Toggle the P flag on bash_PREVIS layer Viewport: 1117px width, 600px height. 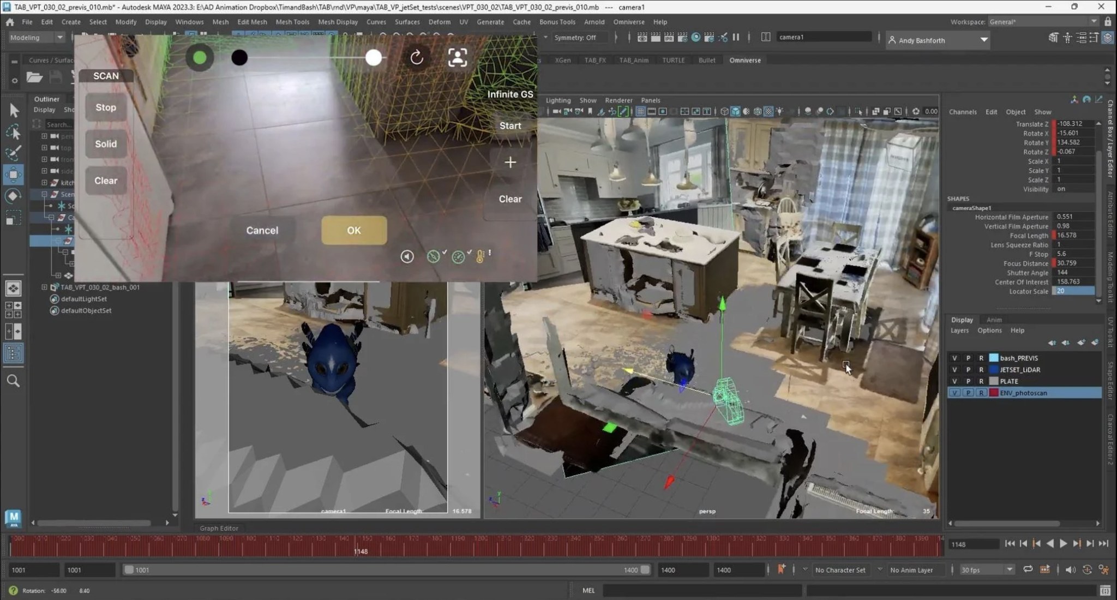[x=968, y=358]
